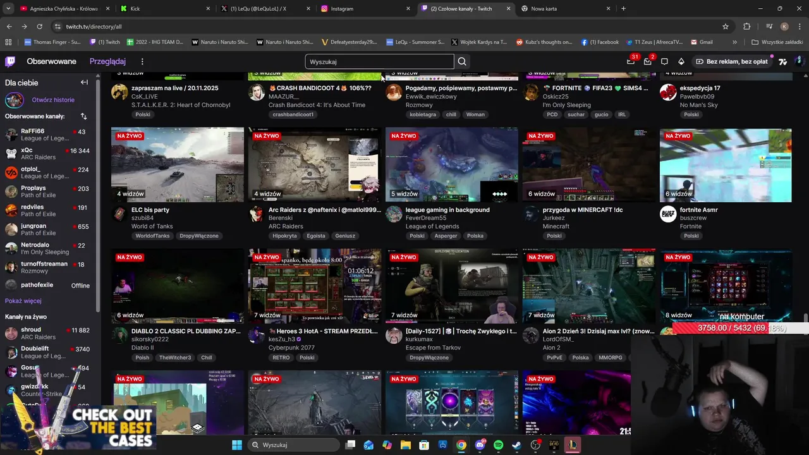Switch to the Agnieszka Chylińska tab
Viewport: 809px width, 455px height.
coord(64,9)
